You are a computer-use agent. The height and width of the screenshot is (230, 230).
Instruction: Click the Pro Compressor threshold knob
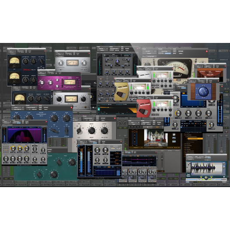(x=175, y=99)
